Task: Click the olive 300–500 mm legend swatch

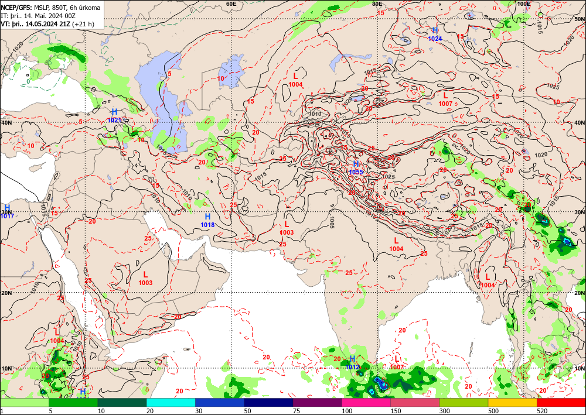Action: click(464, 402)
